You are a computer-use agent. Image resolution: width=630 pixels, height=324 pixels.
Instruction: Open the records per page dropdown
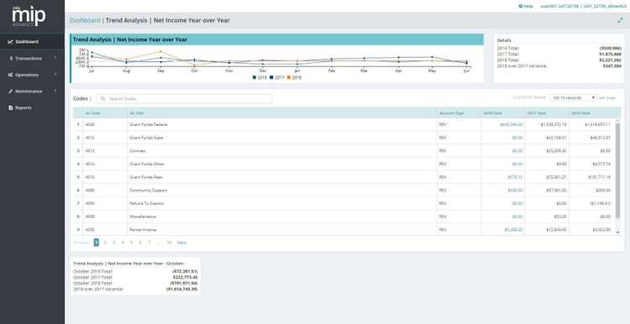tap(574, 97)
